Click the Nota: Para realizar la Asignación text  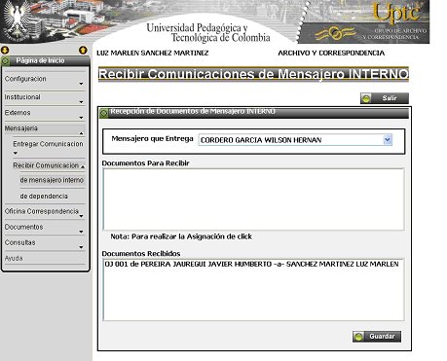tap(181, 236)
